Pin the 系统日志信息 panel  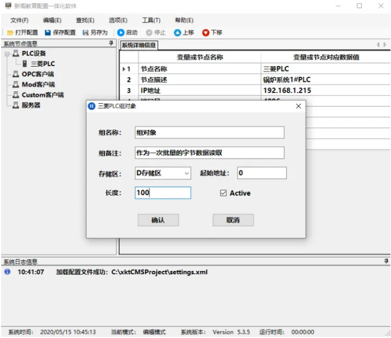pyautogui.click(x=386, y=261)
